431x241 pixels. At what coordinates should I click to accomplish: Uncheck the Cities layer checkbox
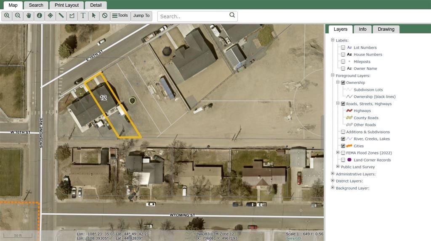(x=343, y=146)
